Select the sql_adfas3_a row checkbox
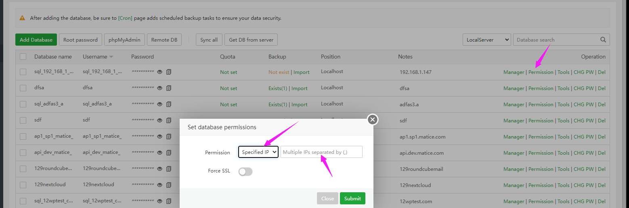This screenshot has width=629, height=208. [23, 104]
